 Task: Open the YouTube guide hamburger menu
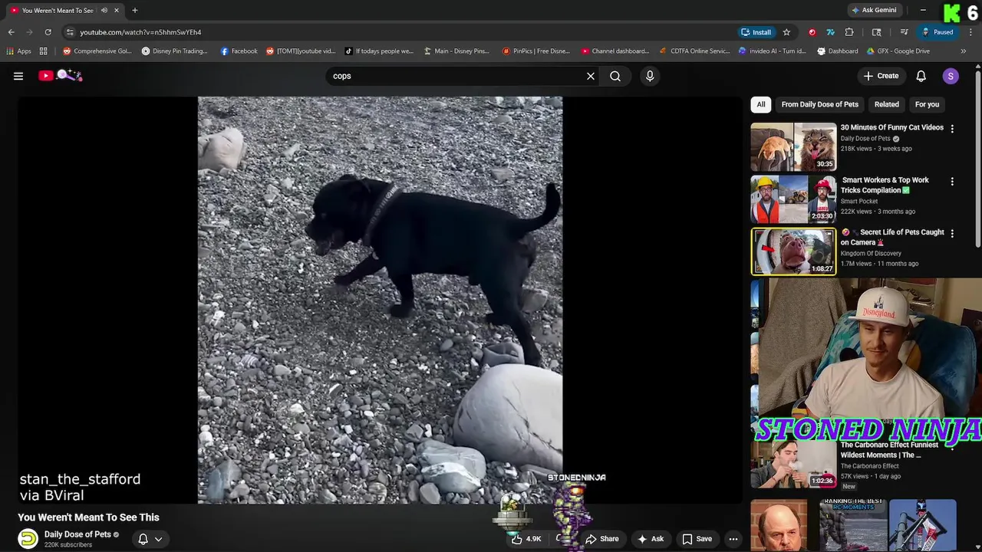[18, 76]
